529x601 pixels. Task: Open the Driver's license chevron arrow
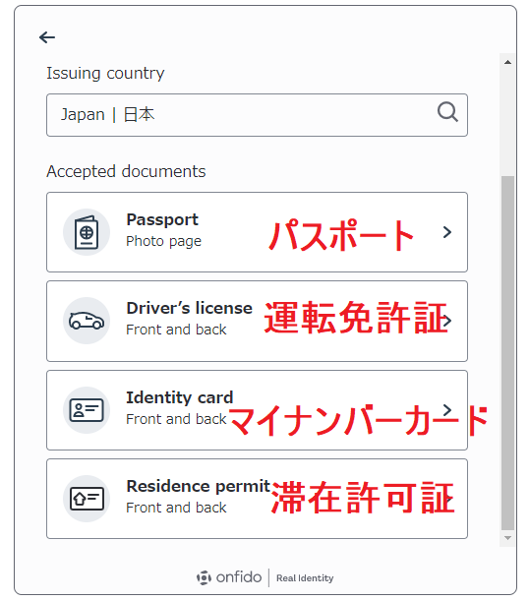pyautogui.click(x=447, y=321)
